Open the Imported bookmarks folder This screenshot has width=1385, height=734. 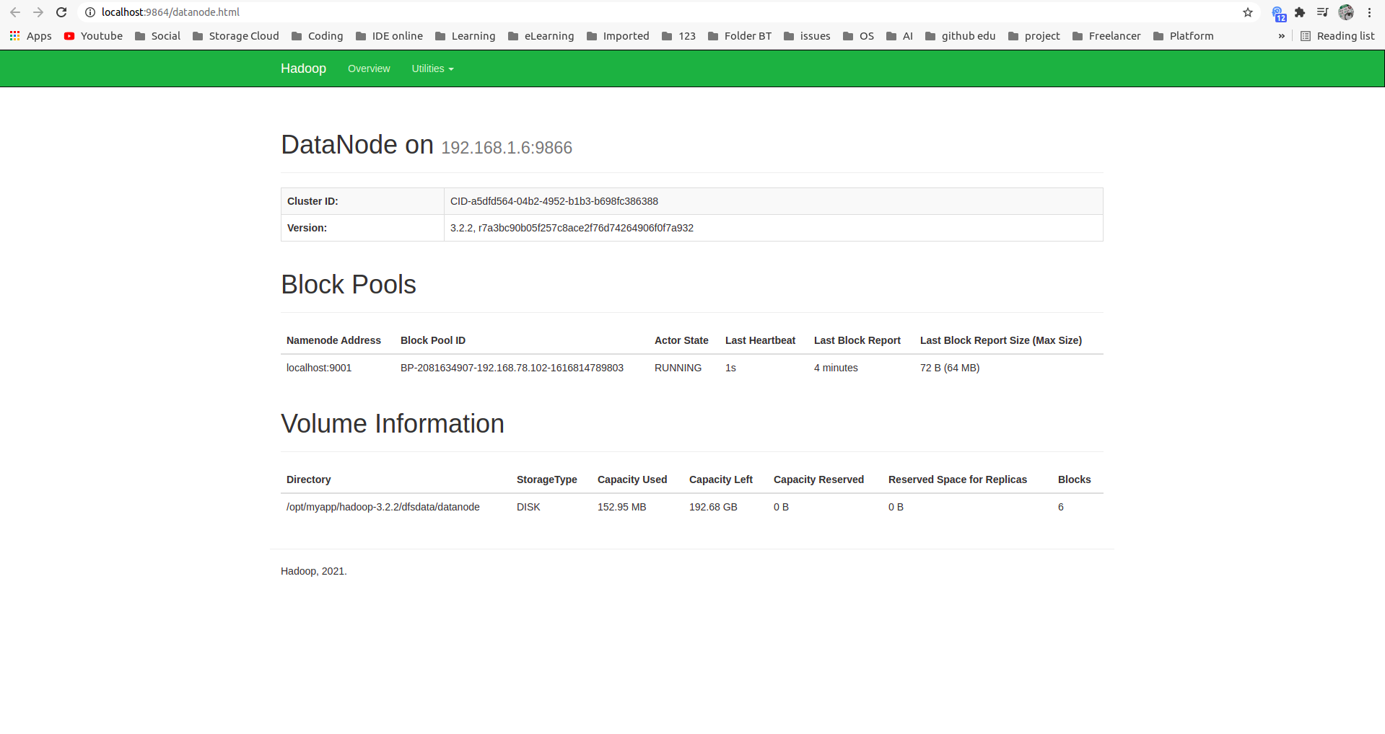coord(618,36)
